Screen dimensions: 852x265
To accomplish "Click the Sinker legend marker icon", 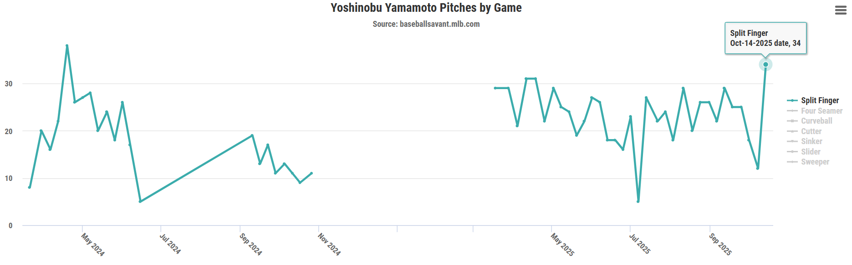I will coord(792,141).
